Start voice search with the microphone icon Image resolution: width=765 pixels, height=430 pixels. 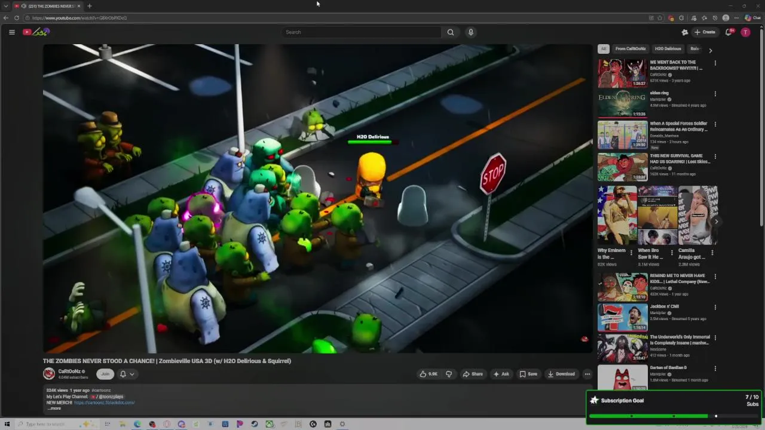coord(471,32)
